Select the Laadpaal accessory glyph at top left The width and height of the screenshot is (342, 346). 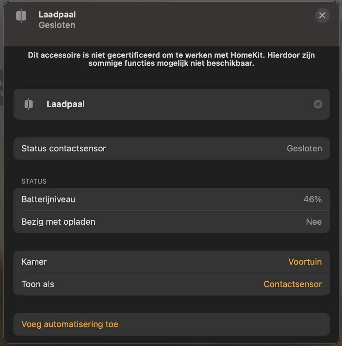pyautogui.click(x=21, y=16)
